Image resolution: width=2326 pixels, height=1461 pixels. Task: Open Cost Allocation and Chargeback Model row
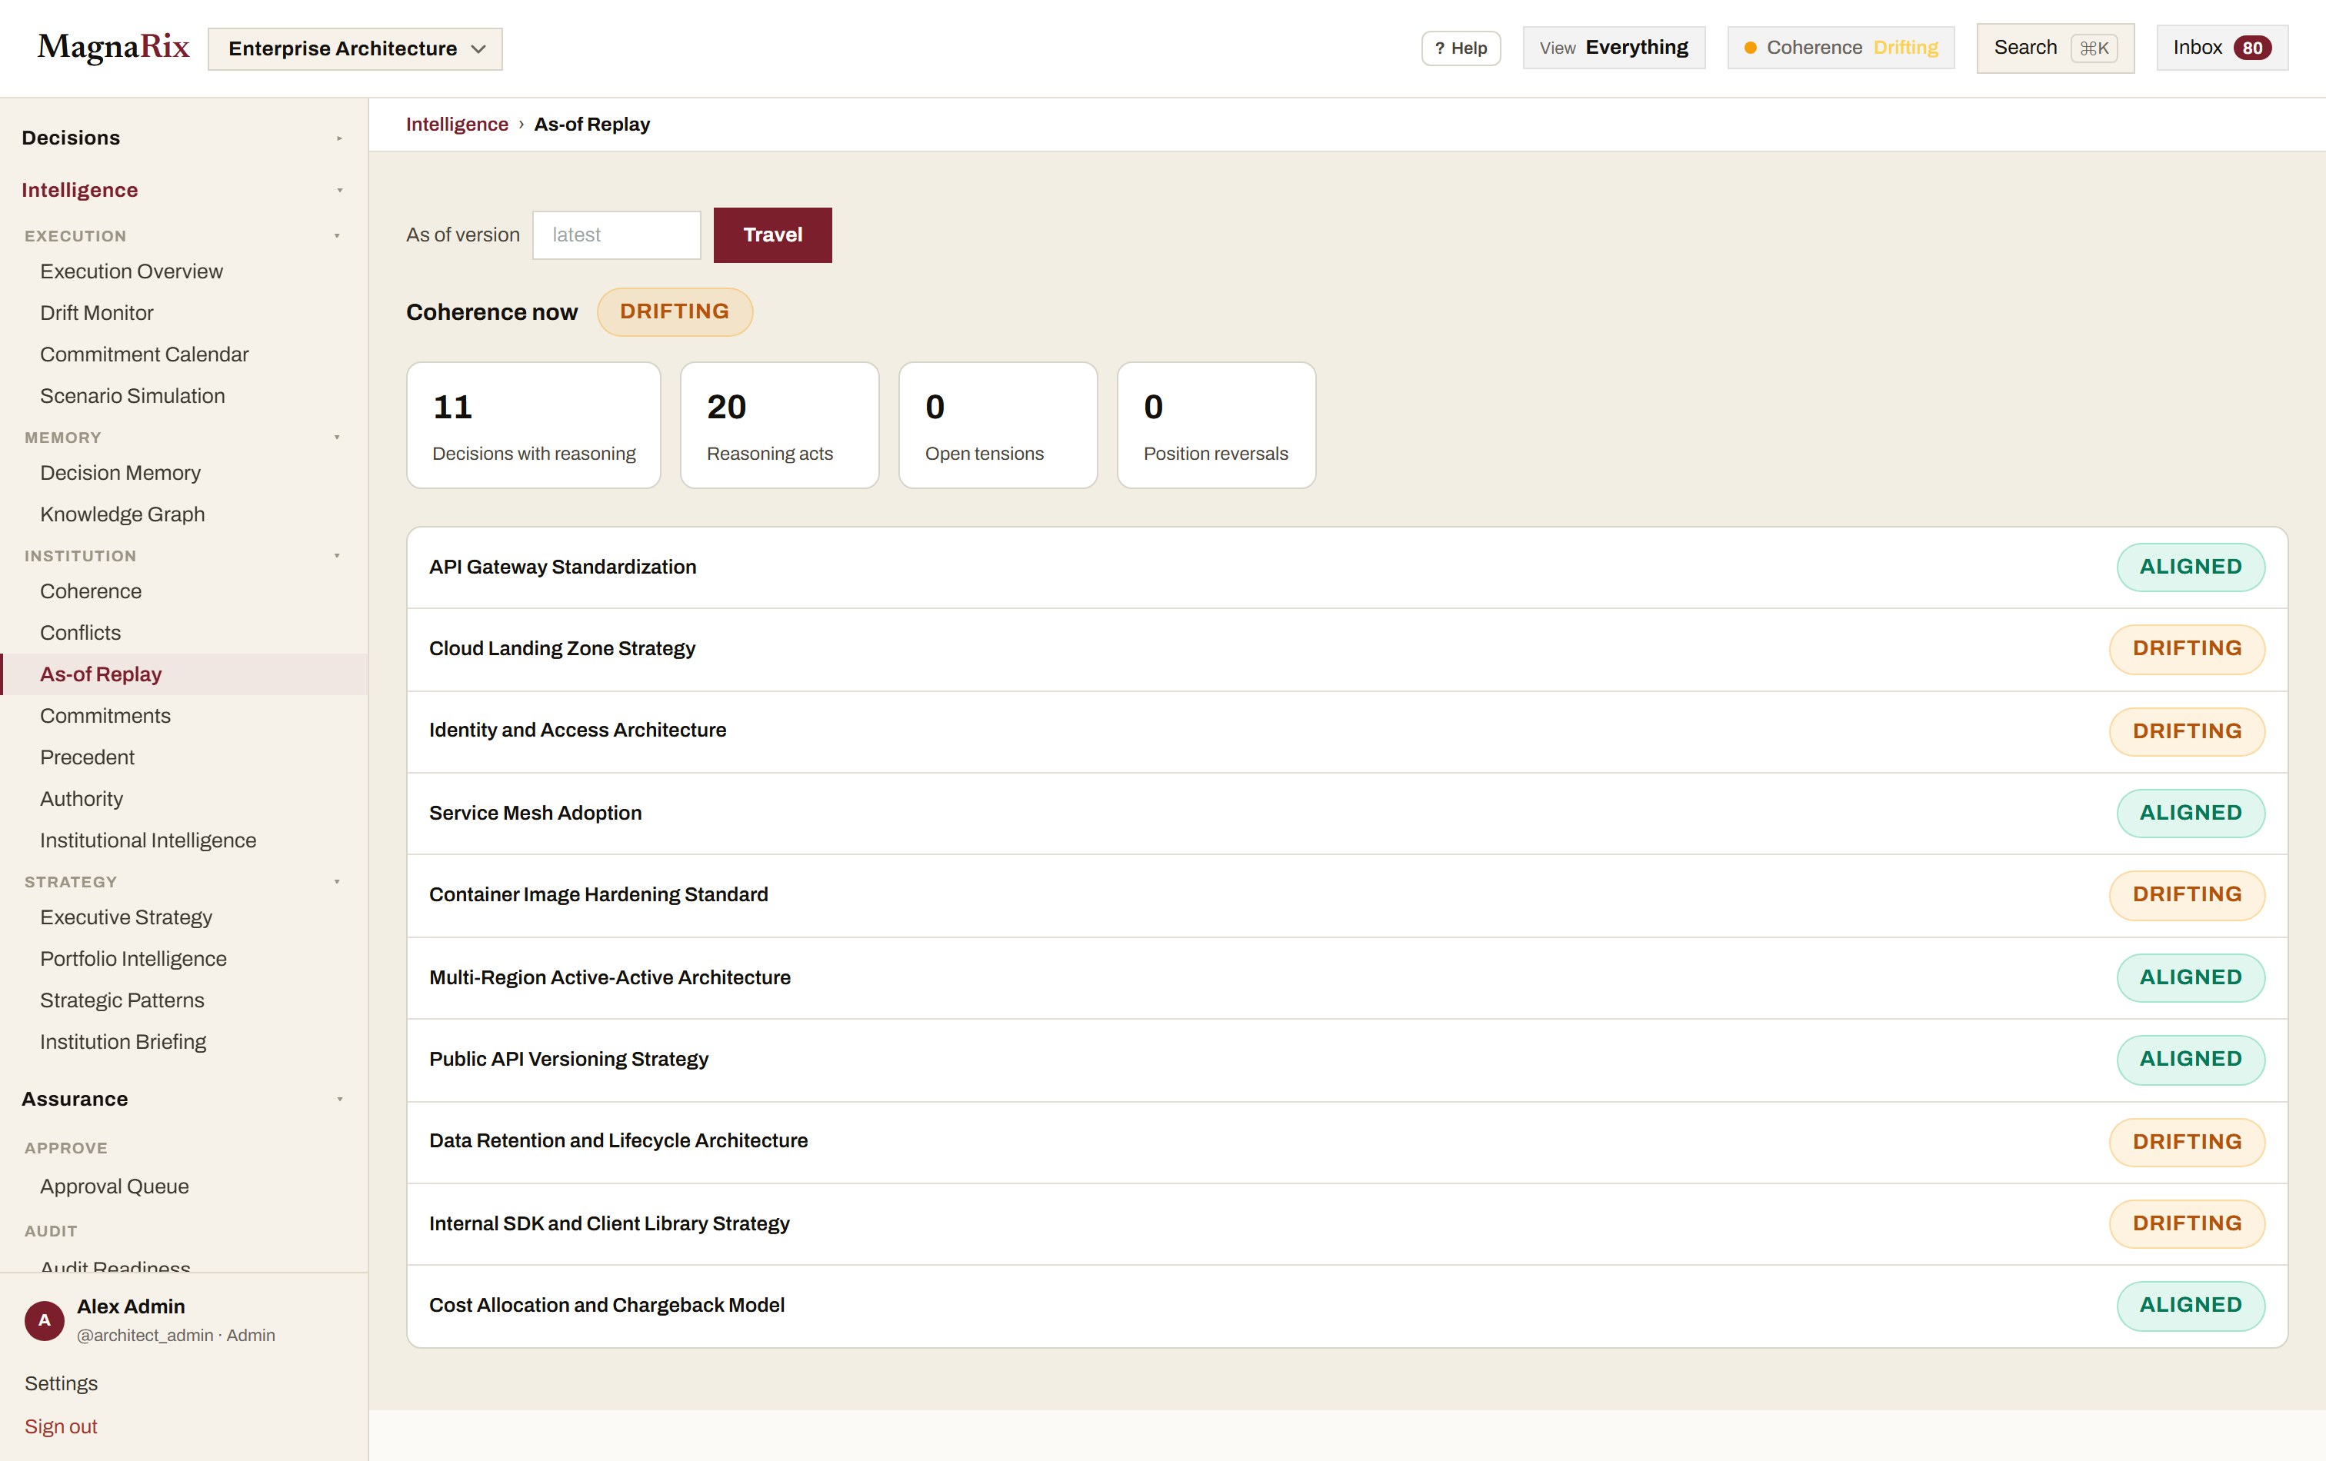(x=1347, y=1306)
